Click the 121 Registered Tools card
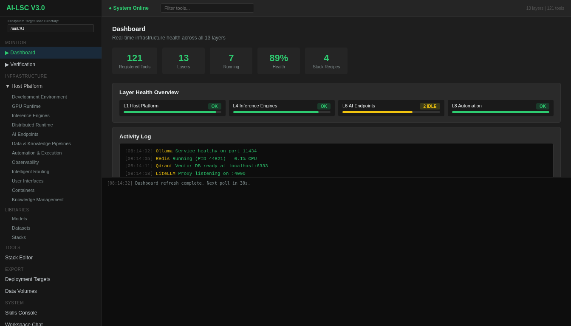 tap(135, 61)
